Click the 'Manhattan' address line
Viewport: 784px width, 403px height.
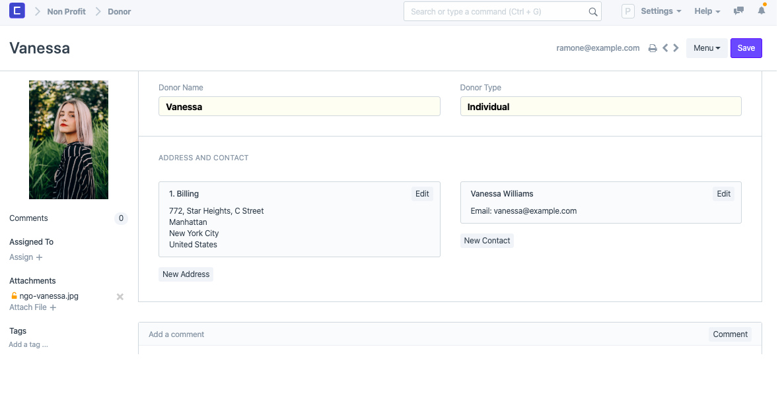[188, 222]
